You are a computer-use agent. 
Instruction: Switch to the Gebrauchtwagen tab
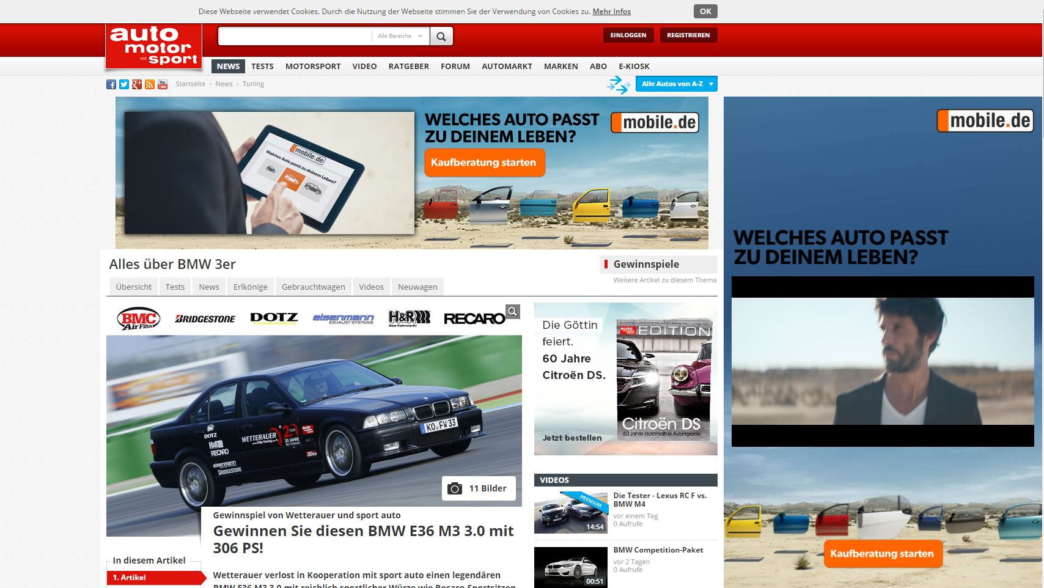coord(314,287)
